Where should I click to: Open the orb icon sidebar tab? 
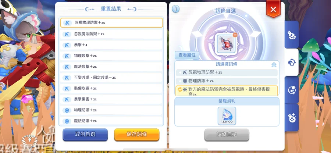pos(292,90)
